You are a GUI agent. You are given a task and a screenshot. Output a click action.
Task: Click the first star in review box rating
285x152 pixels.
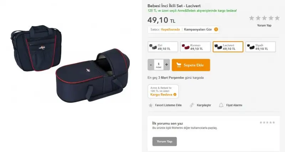pos(261,122)
